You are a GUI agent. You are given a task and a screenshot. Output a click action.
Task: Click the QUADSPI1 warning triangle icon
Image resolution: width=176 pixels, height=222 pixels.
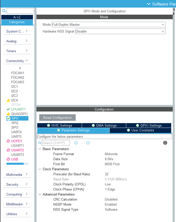pos(8,114)
